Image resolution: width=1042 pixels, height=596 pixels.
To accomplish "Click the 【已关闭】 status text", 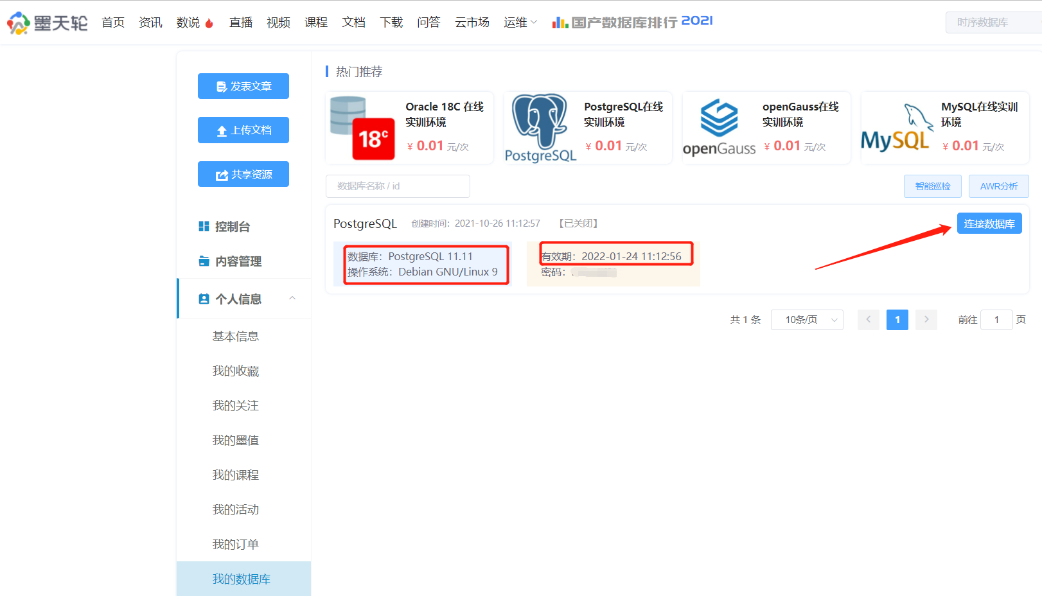I will tap(578, 223).
